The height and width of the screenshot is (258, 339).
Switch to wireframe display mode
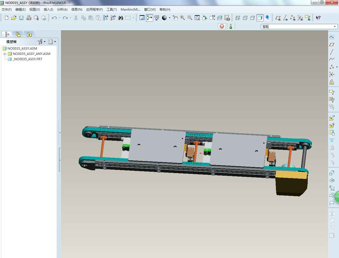point(238,18)
